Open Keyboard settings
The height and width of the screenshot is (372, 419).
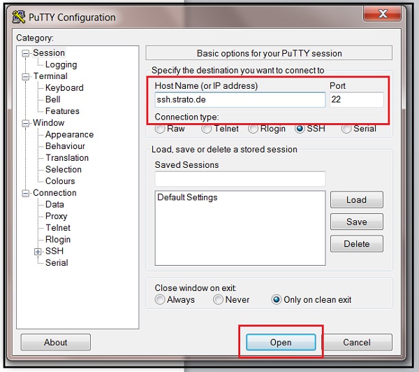point(64,88)
